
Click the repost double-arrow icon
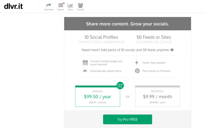(x=85, y=71)
